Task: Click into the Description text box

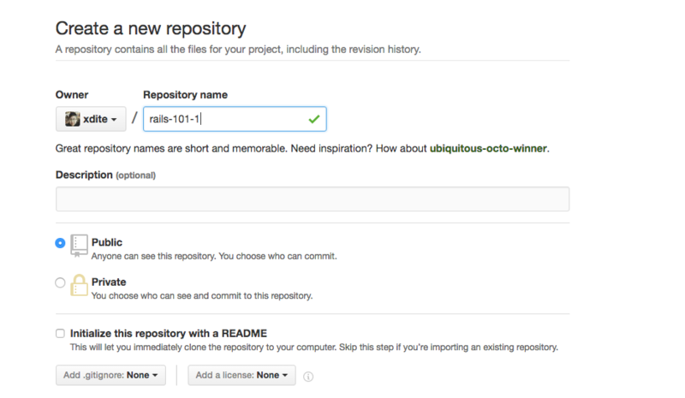Action: 313,199
